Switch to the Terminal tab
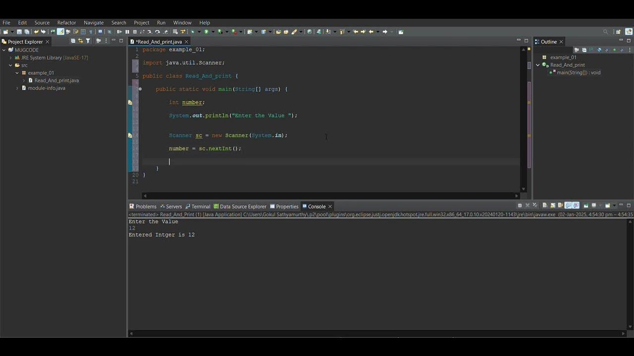This screenshot has width=634, height=356. coord(198,207)
